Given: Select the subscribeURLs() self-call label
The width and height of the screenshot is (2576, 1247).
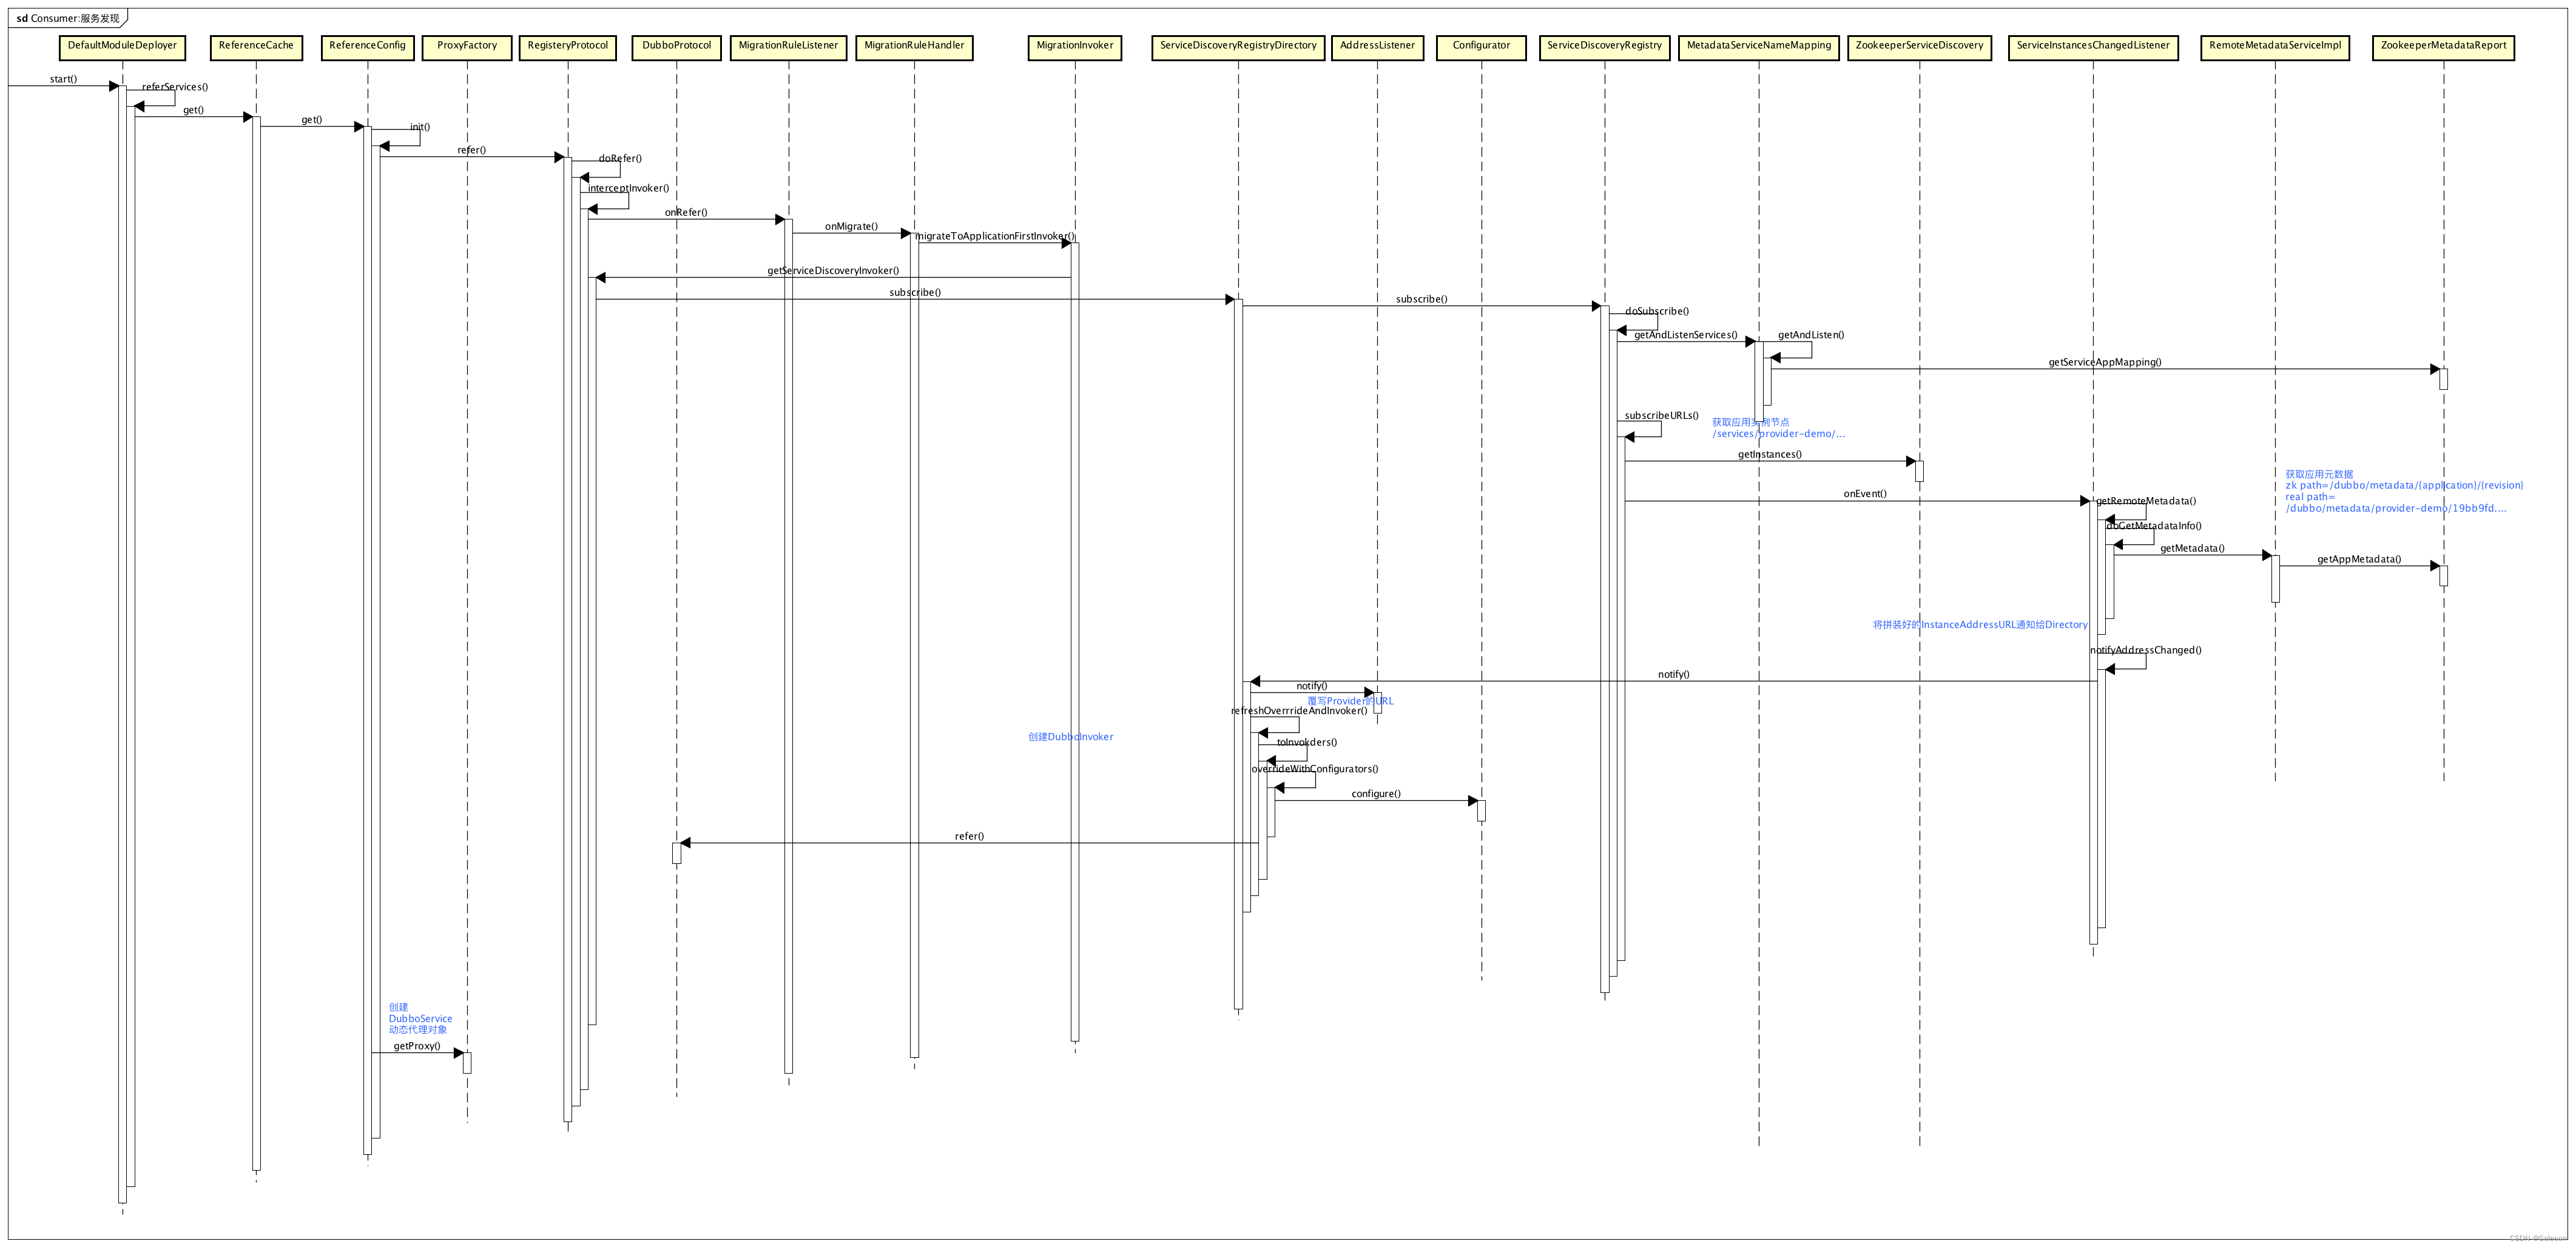Looking at the screenshot, I should coord(1661,415).
